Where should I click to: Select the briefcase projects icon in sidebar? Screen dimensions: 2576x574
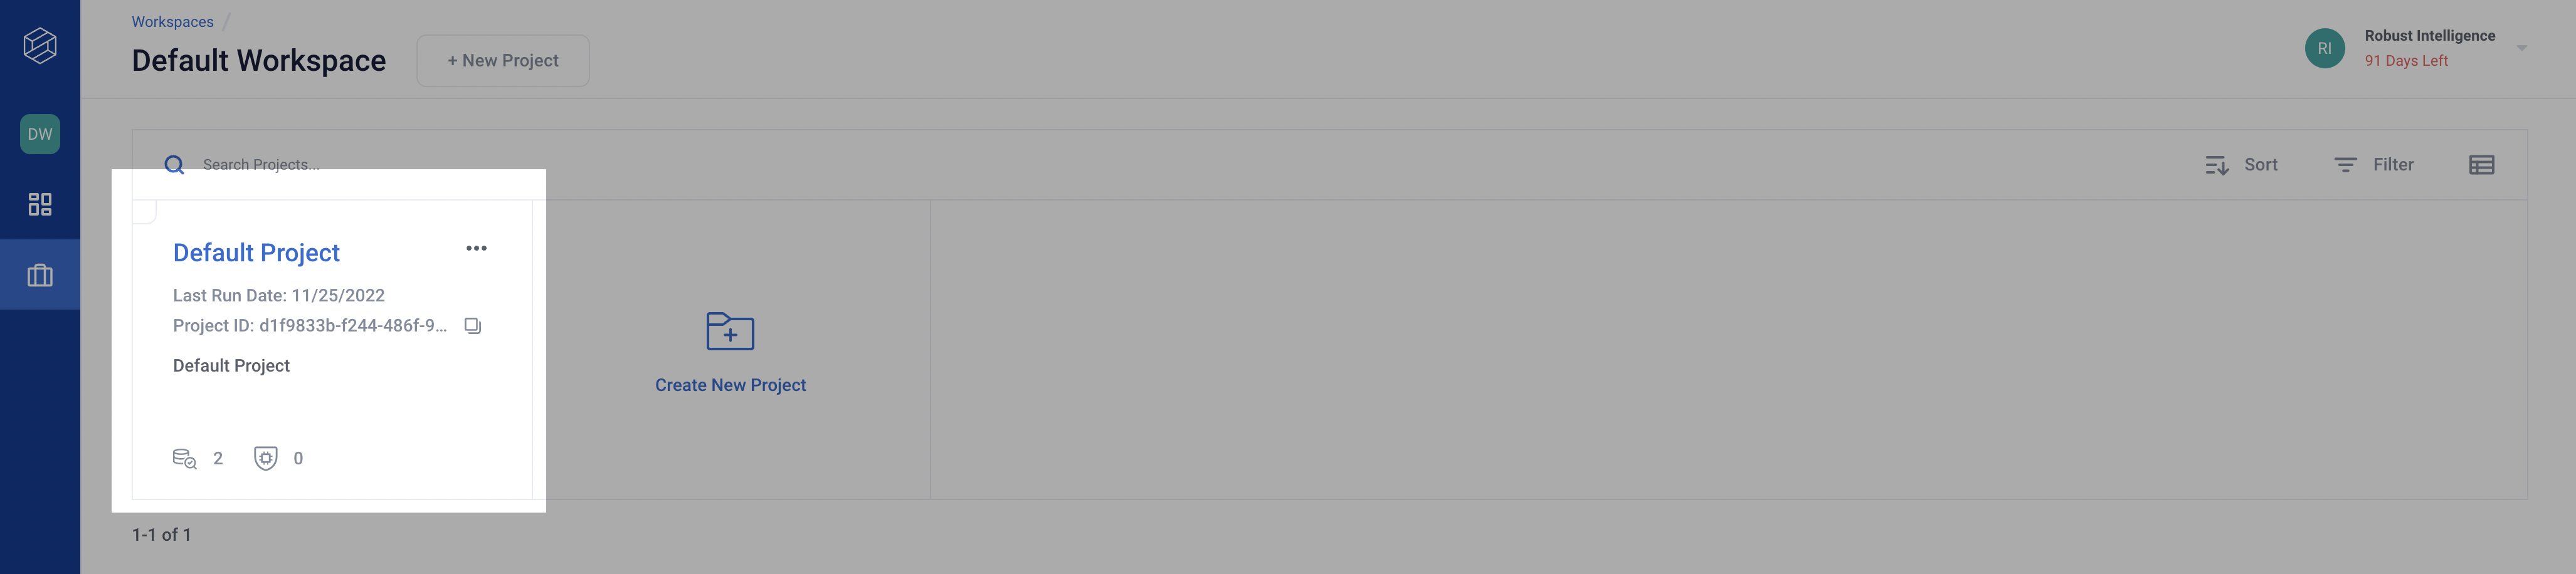pos(40,275)
